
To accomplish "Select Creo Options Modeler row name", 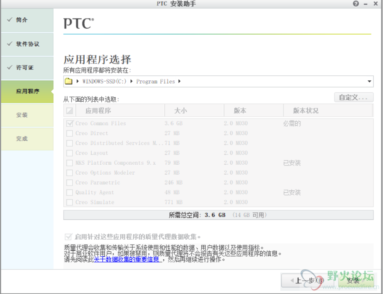I will coord(105,173).
